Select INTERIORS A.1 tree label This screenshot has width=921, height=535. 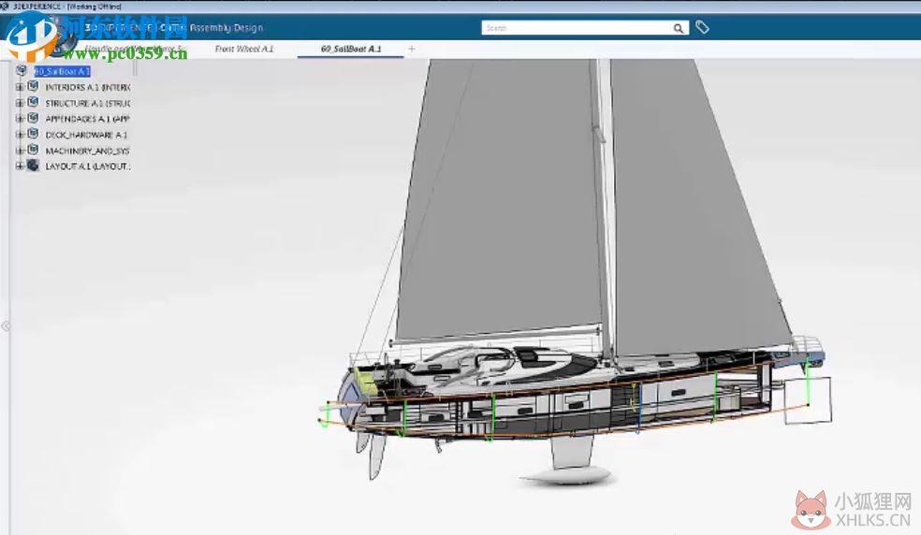point(88,88)
